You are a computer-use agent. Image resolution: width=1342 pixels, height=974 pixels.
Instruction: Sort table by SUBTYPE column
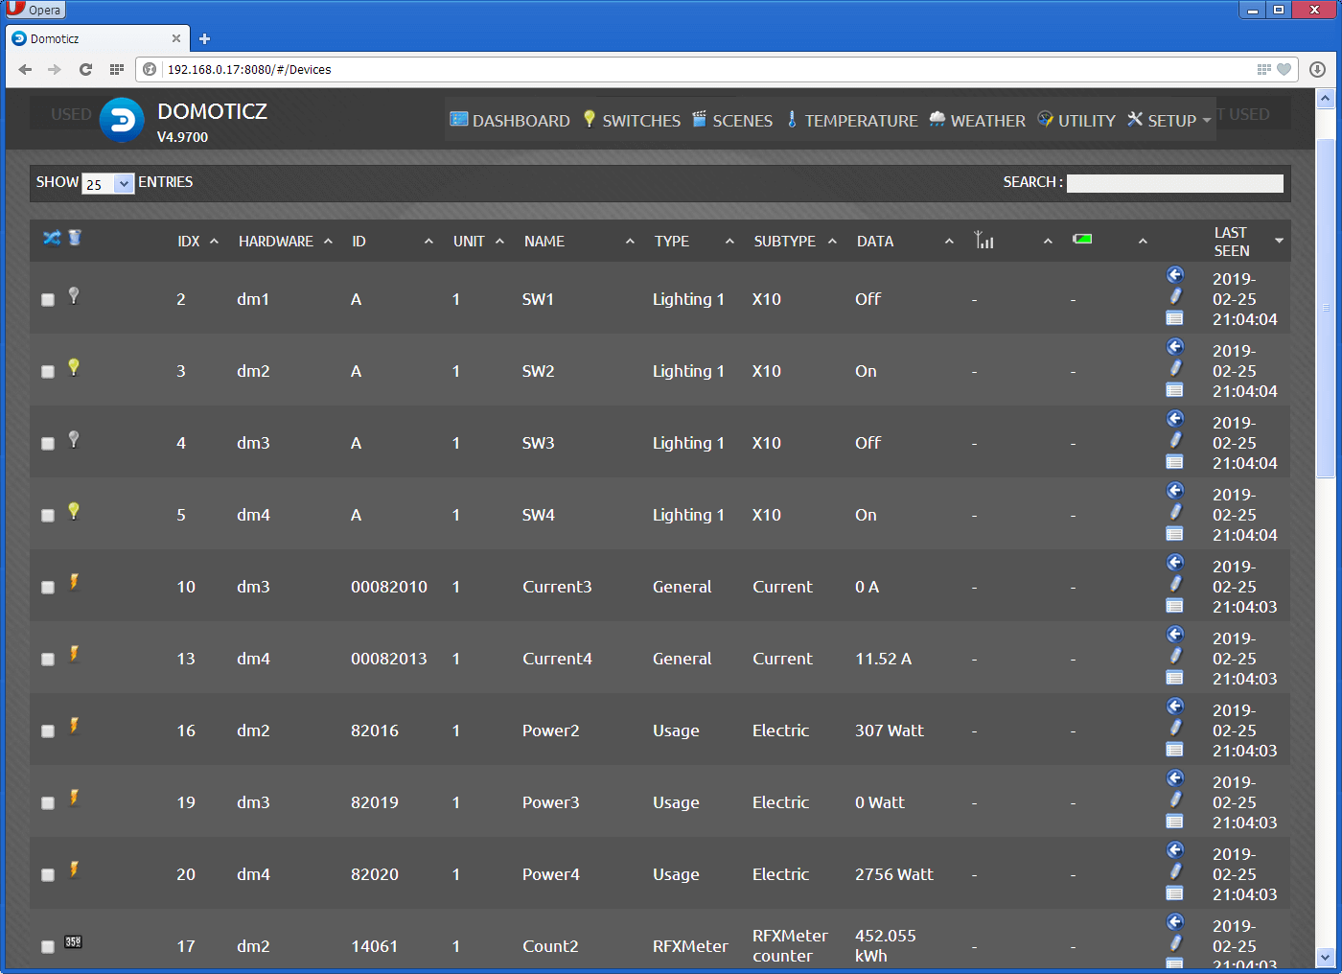pos(796,242)
